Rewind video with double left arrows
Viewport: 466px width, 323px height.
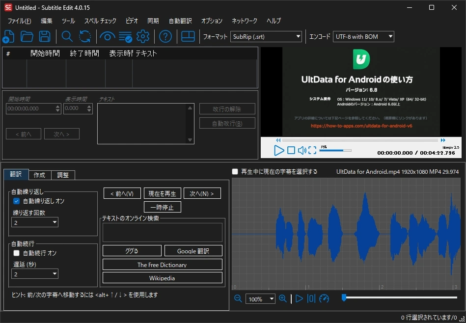point(278,140)
